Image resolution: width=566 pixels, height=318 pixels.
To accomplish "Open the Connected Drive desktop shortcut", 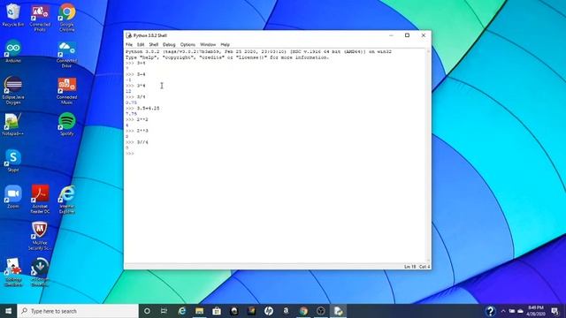I will coord(67,54).
